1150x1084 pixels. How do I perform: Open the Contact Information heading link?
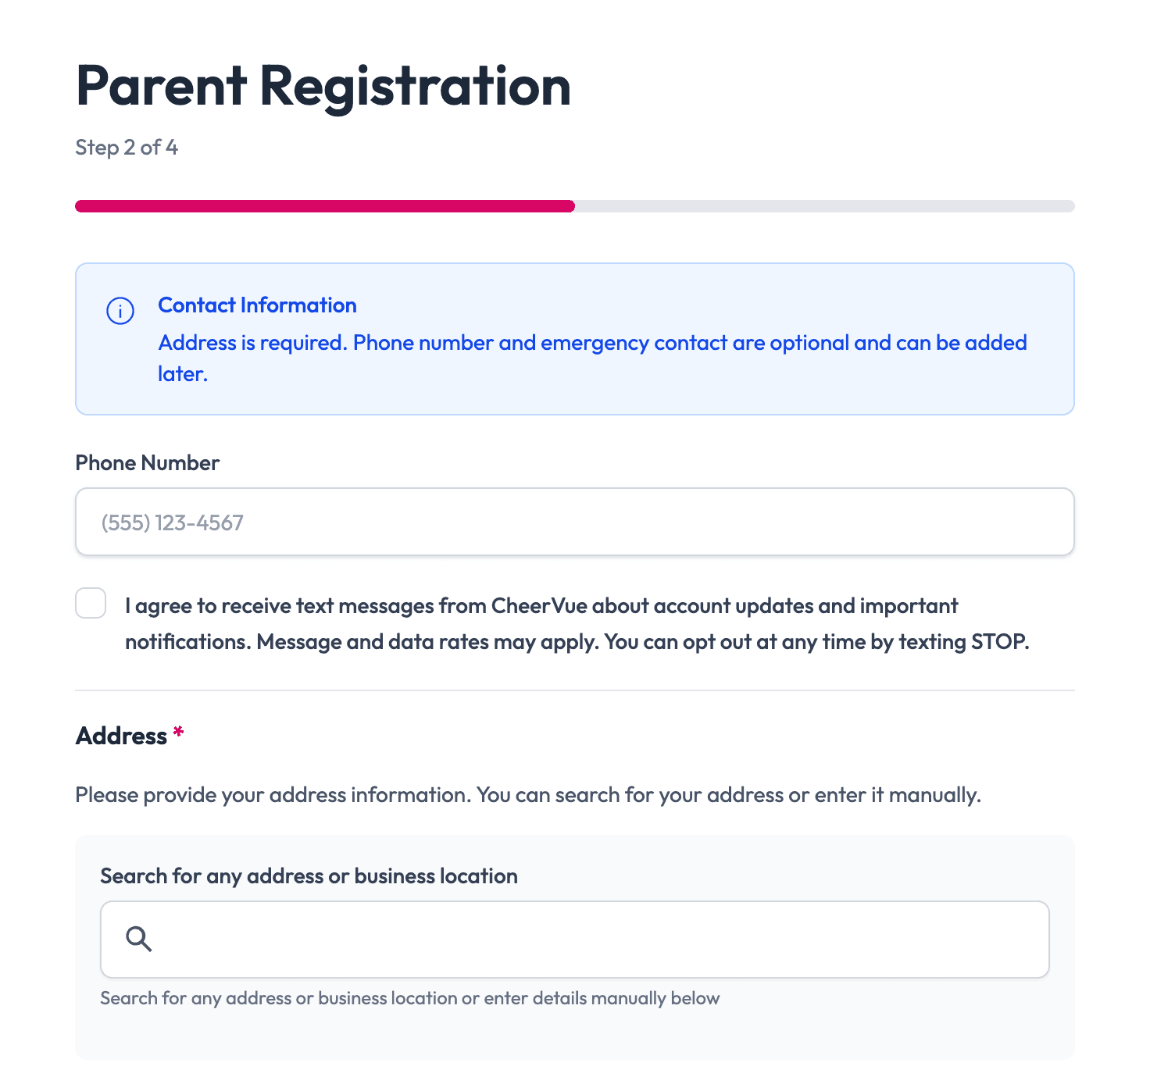coord(257,305)
